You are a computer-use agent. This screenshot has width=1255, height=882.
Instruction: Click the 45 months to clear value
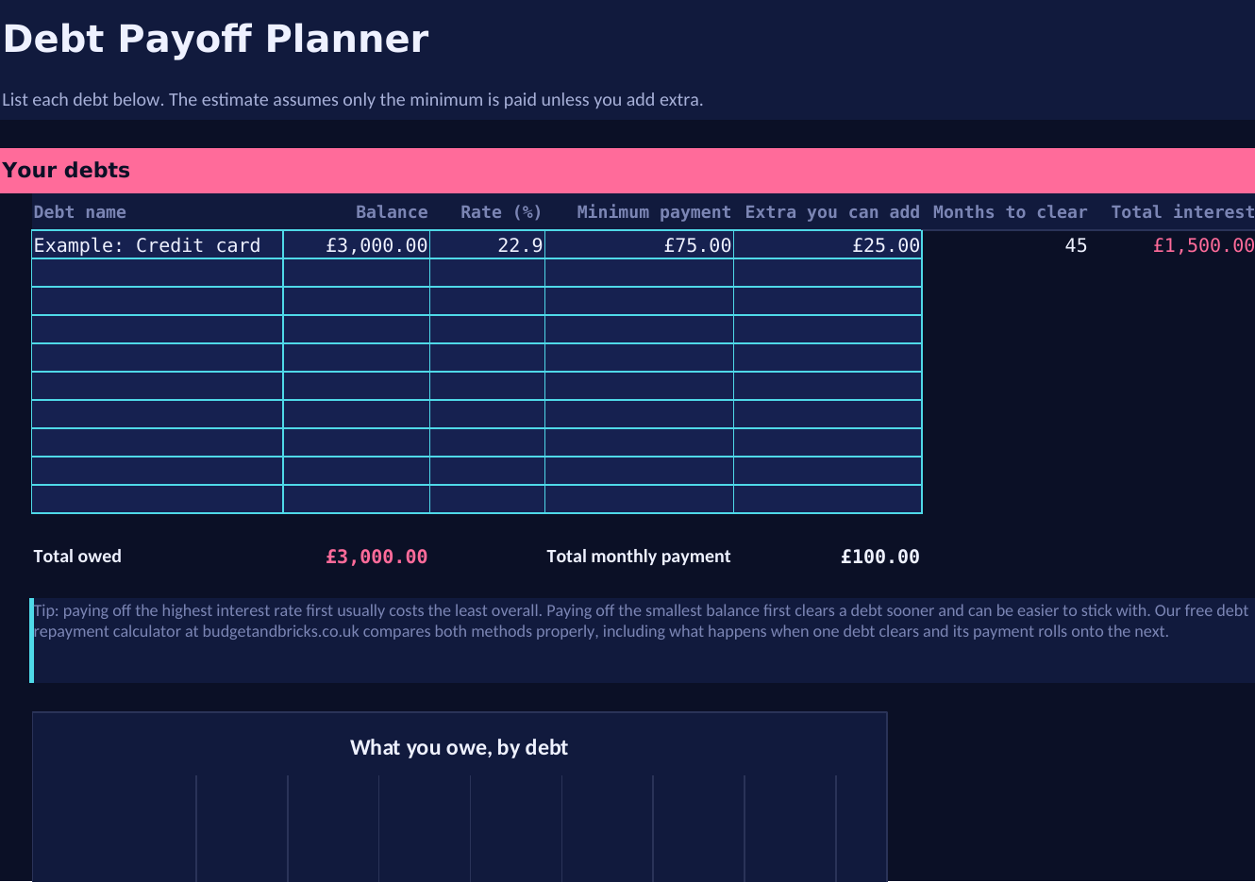[1076, 245]
